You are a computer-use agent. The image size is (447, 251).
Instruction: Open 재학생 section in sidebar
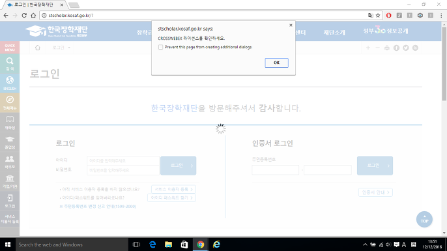coord(10,123)
